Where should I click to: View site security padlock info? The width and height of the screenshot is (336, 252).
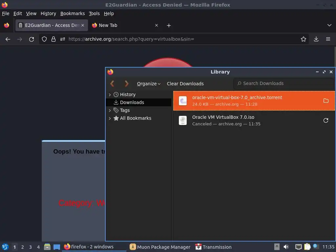[x=53, y=39]
